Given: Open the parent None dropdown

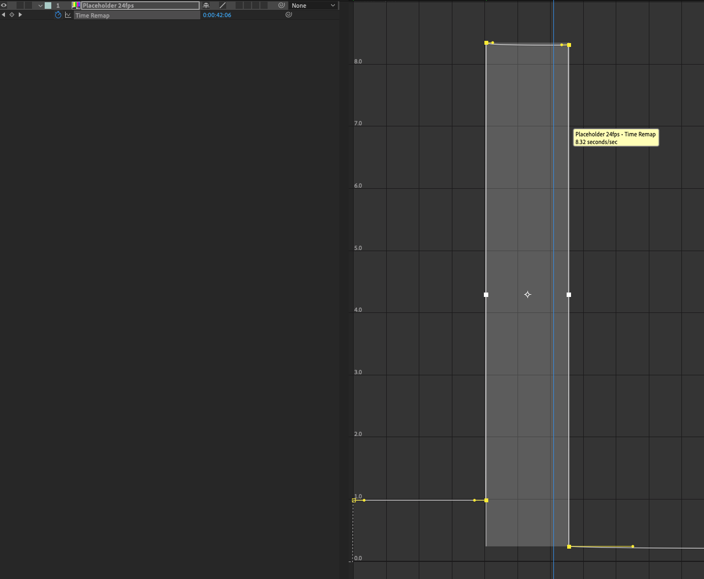Looking at the screenshot, I should [x=313, y=6].
